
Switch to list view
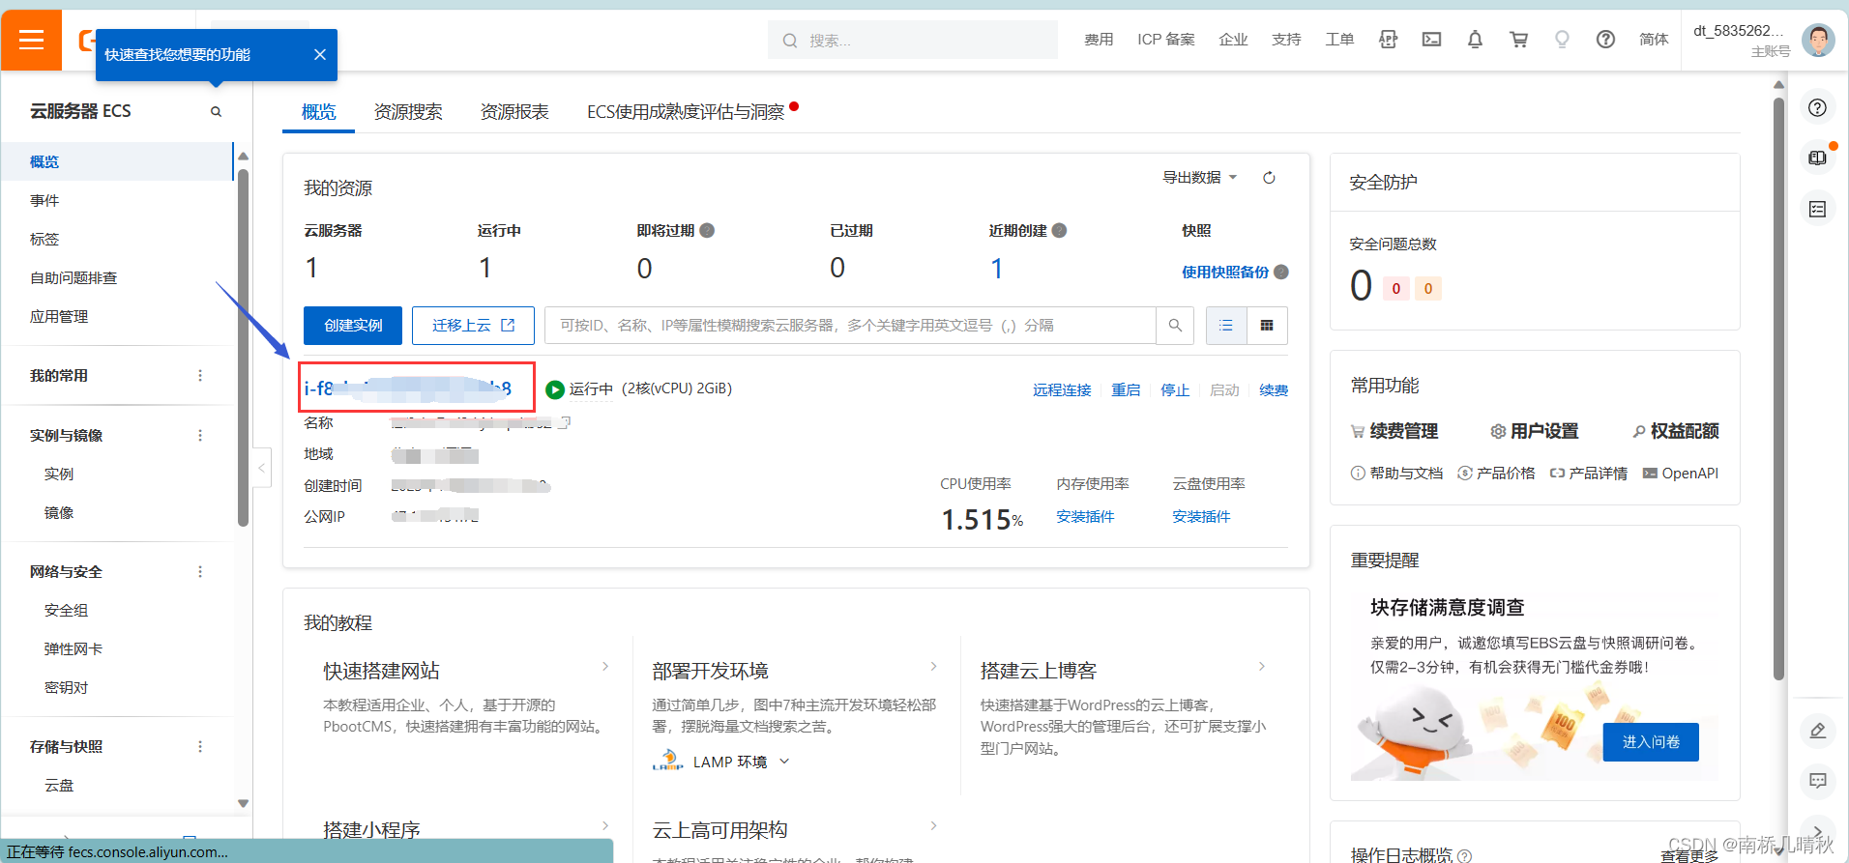[x=1226, y=326]
